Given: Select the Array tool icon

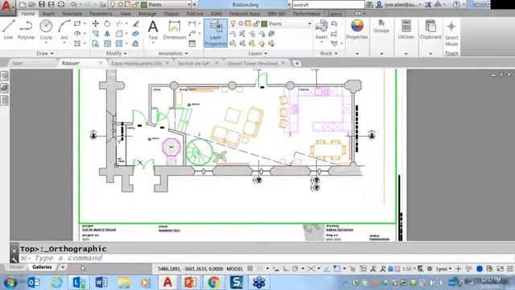Looking at the screenshot, I should [x=119, y=43].
